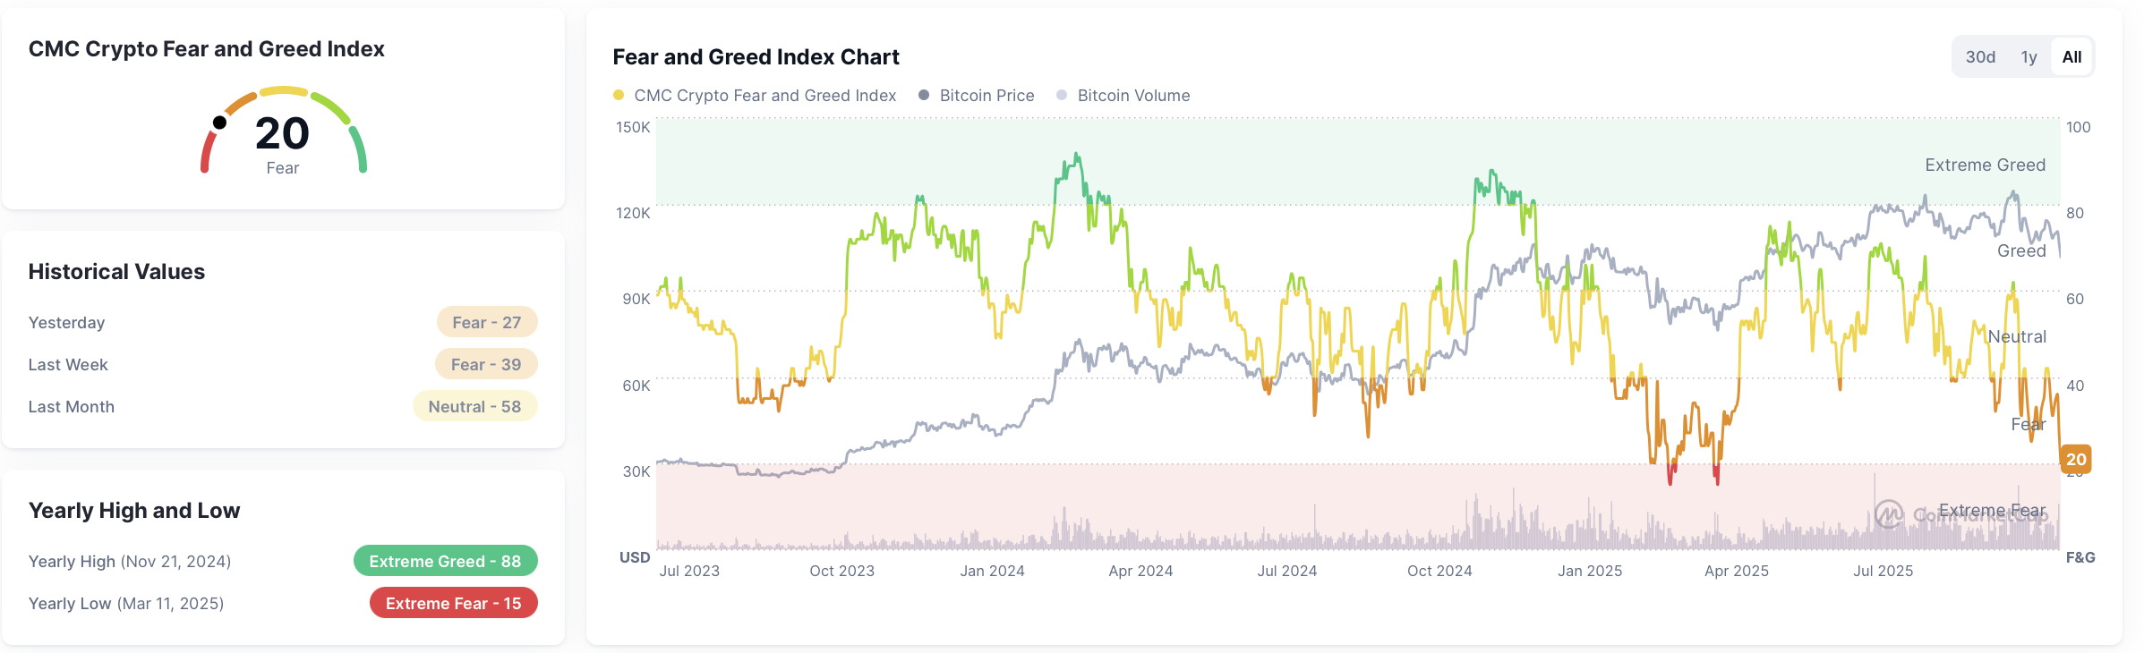Switch chart range to 30d
Viewport: 2144px width, 653px height.
[1980, 57]
